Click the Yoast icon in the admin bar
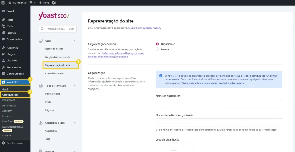 click(54, 3)
